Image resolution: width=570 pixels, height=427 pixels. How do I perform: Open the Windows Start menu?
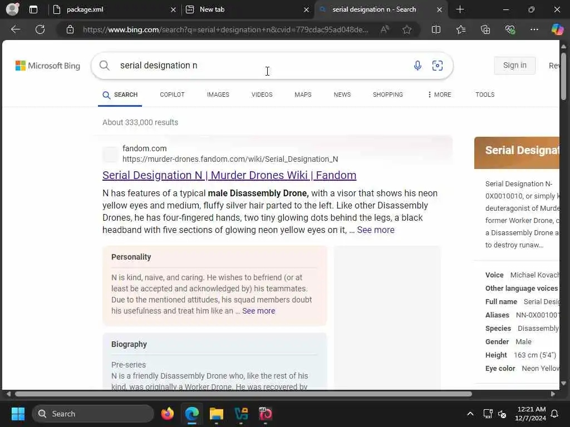18,414
